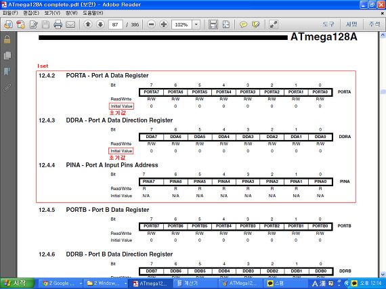Click the read mode expand arrows icon
Viewport: 386px width, 289px height.
(x=274, y=24)
